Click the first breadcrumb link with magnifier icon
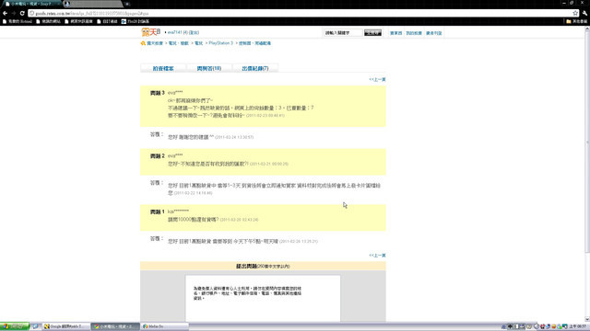Screen dimensions: 590x331 (152, 43)
